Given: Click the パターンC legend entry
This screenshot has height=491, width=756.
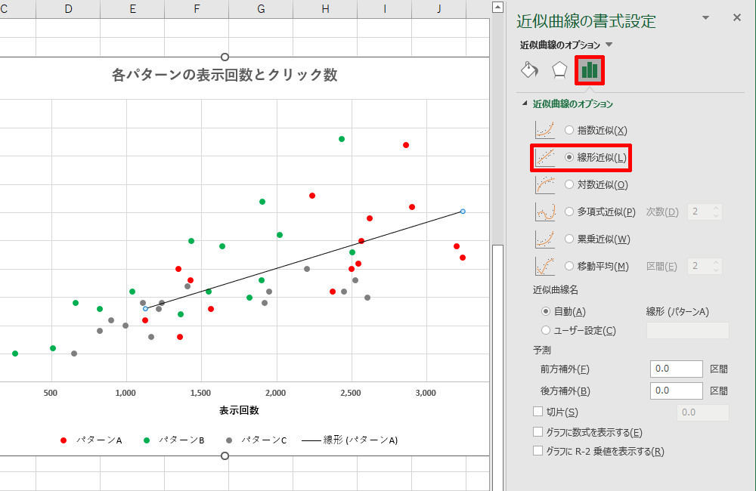Looking at the screenshot, I should pyautogui.click(x=256, y=440).
